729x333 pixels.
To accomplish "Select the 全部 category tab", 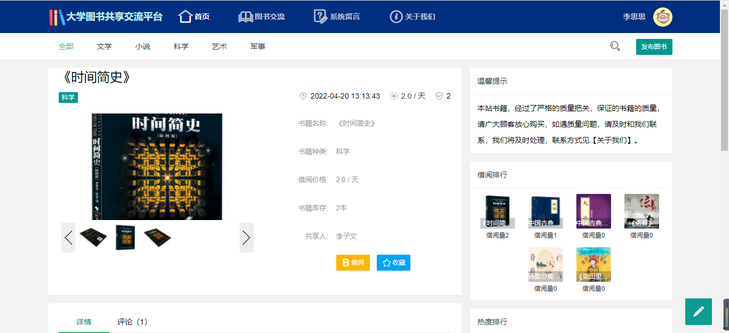I will pos(66,46).
